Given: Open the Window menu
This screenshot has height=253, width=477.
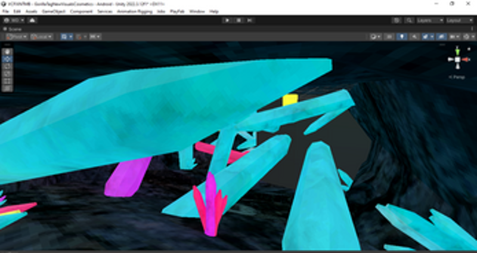Looking at the screenshot, I should coord(197,11).
